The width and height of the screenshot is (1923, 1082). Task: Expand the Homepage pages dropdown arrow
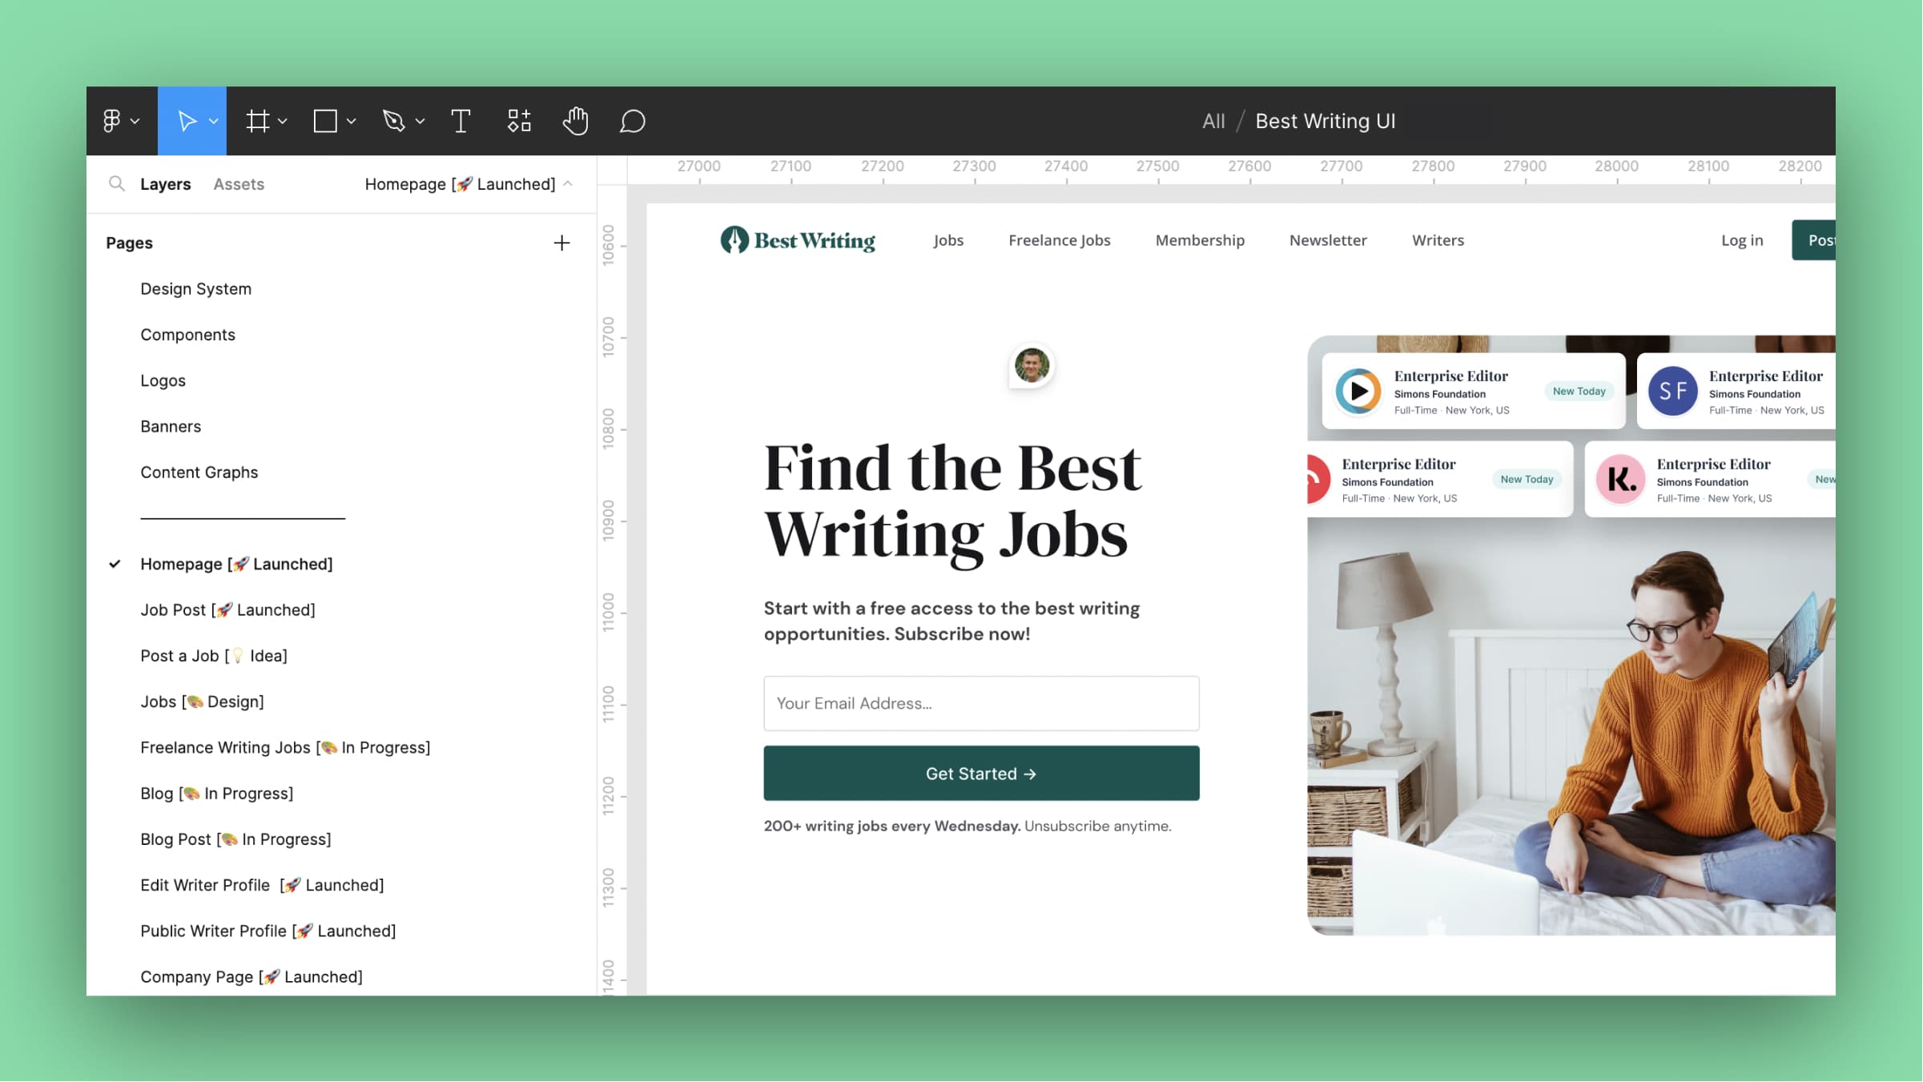tap(569, 183)
